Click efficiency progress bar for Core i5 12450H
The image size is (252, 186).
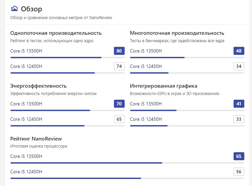pos(67,126)
